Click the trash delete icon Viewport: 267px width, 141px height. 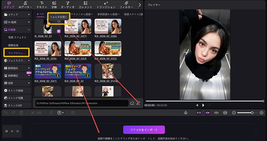click(x=21, y=113)
